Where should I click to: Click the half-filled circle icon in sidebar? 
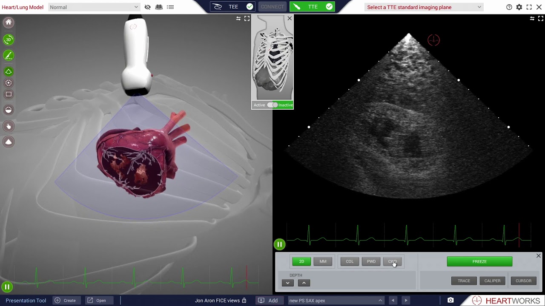tap(9, 110)
